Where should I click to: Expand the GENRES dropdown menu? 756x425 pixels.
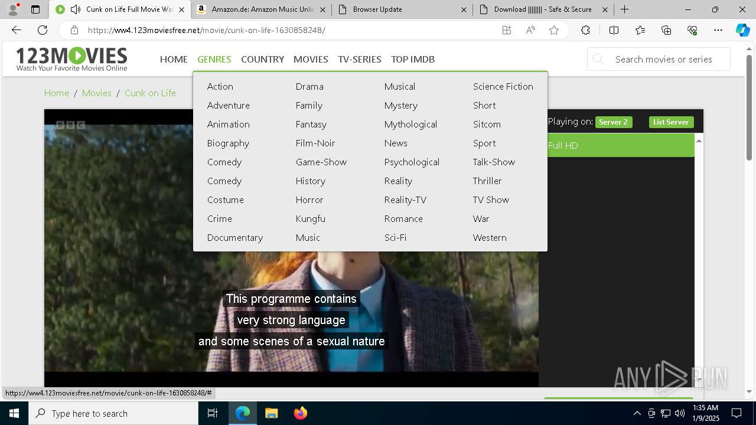(214, 59)
